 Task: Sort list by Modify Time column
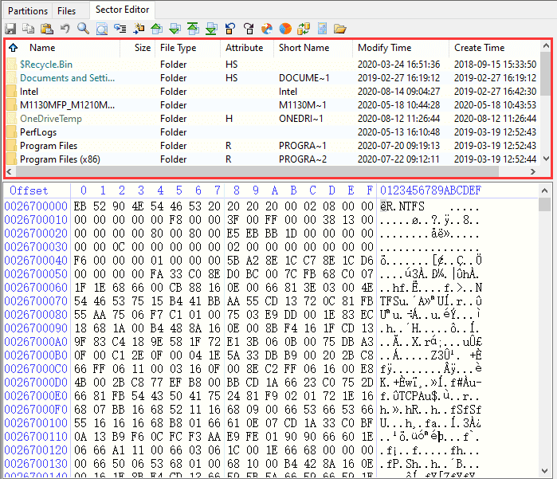384,48
